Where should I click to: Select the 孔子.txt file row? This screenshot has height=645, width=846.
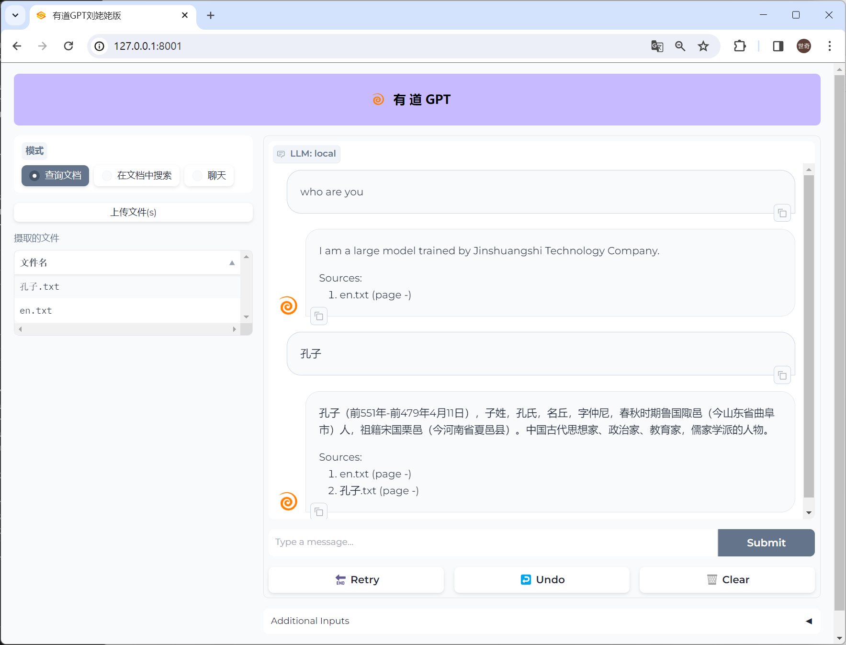click(x=127, y=287)
